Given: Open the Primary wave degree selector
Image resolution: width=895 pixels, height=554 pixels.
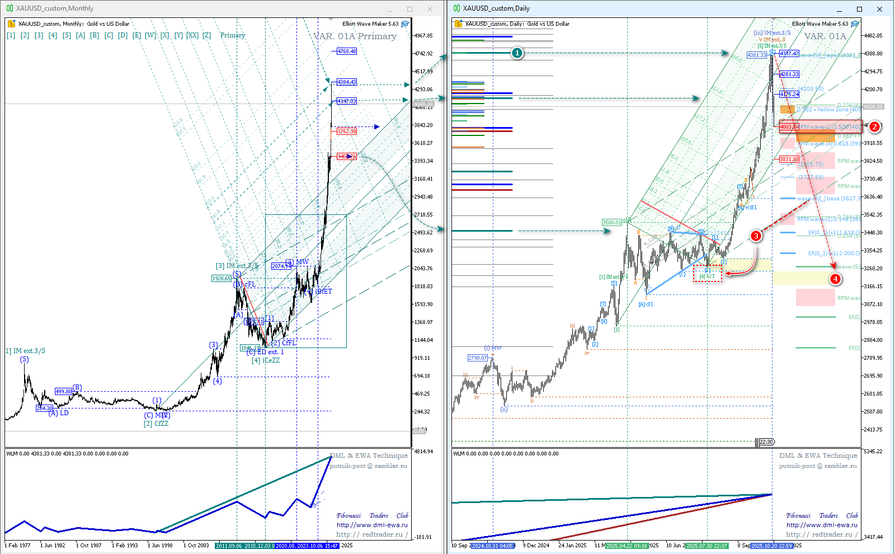Looking at the screenshot, I should point(233,35).
